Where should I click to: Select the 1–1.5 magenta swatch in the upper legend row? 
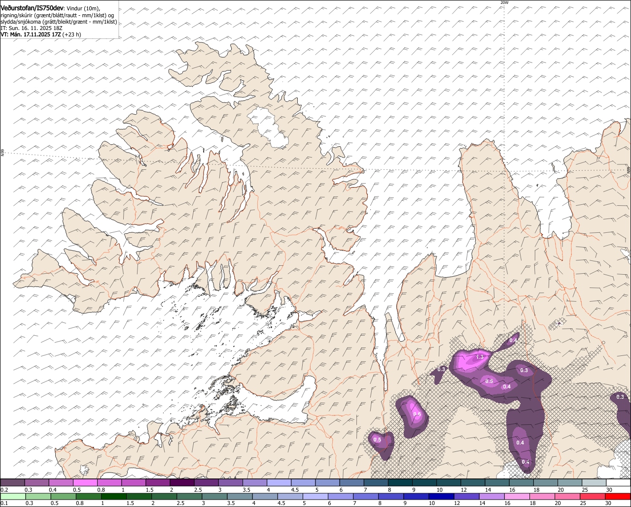pos(134,483)
